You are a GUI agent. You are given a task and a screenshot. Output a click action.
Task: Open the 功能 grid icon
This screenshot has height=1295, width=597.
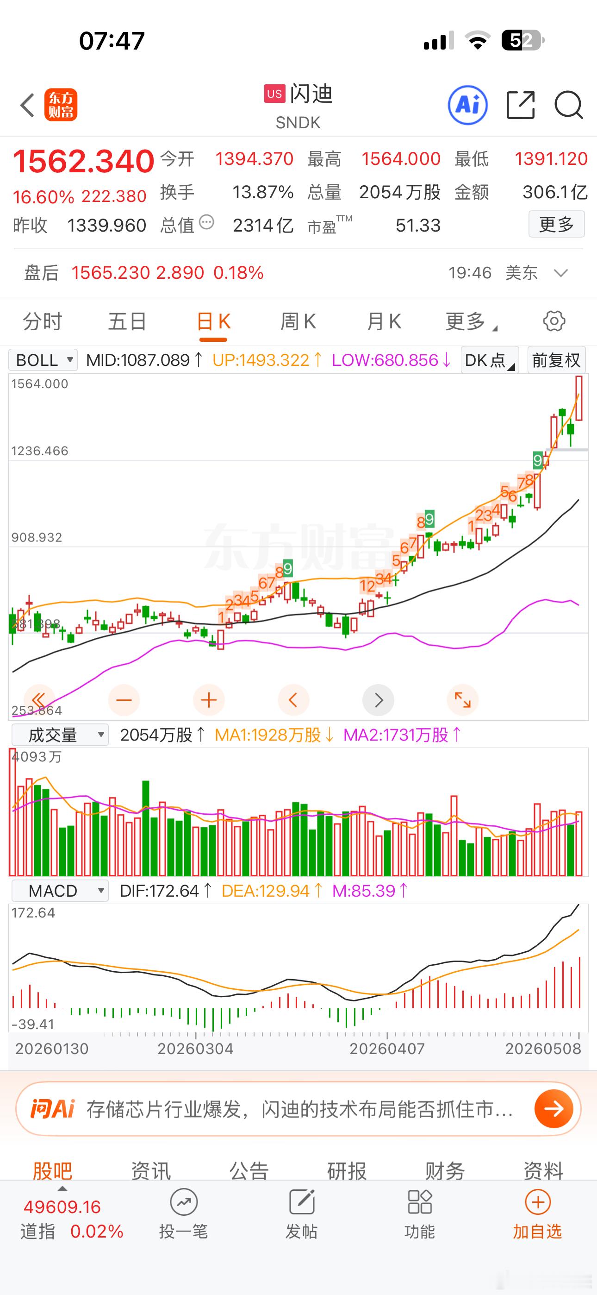pos(420,1202)
